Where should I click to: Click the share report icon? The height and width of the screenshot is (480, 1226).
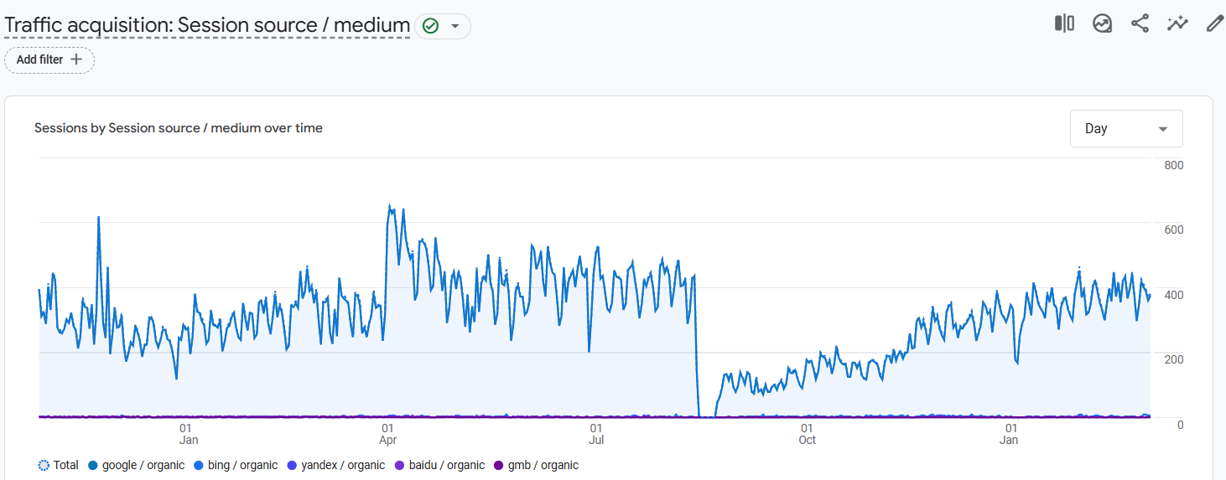pyautogui.click(x=1140, y=23)
